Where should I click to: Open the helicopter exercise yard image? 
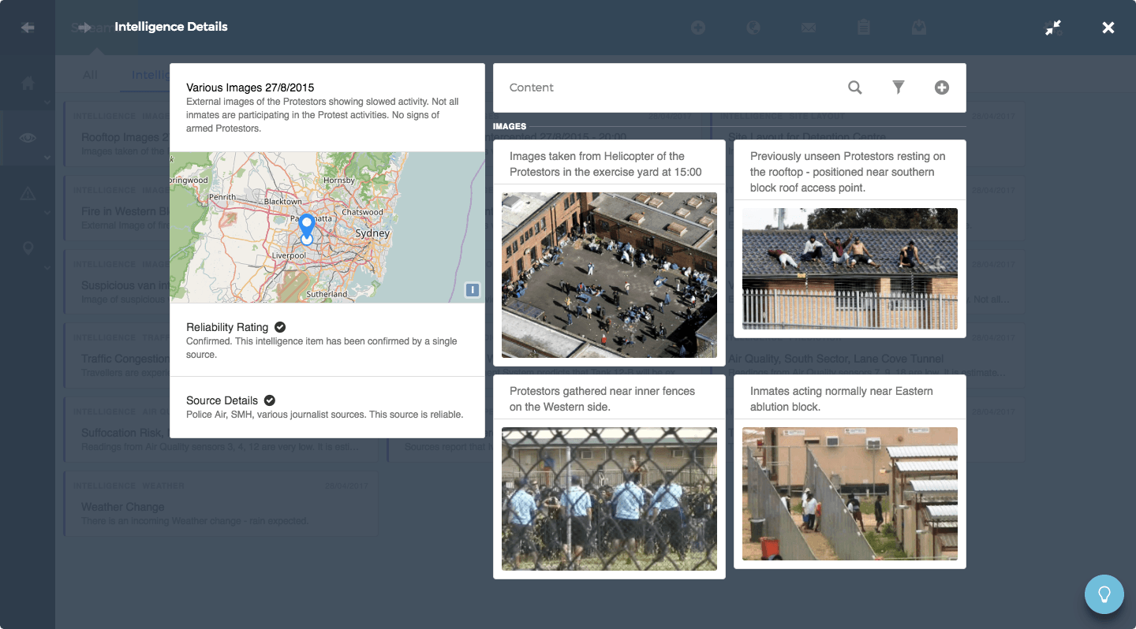point(609,275)
